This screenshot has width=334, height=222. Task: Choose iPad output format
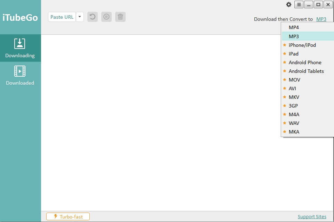[x=308, y=54]
